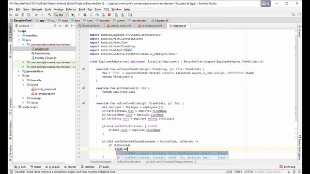This screenshot has width=310, height=174.
Task: Open the Run tool window button
Action: (x=20, y=167)
